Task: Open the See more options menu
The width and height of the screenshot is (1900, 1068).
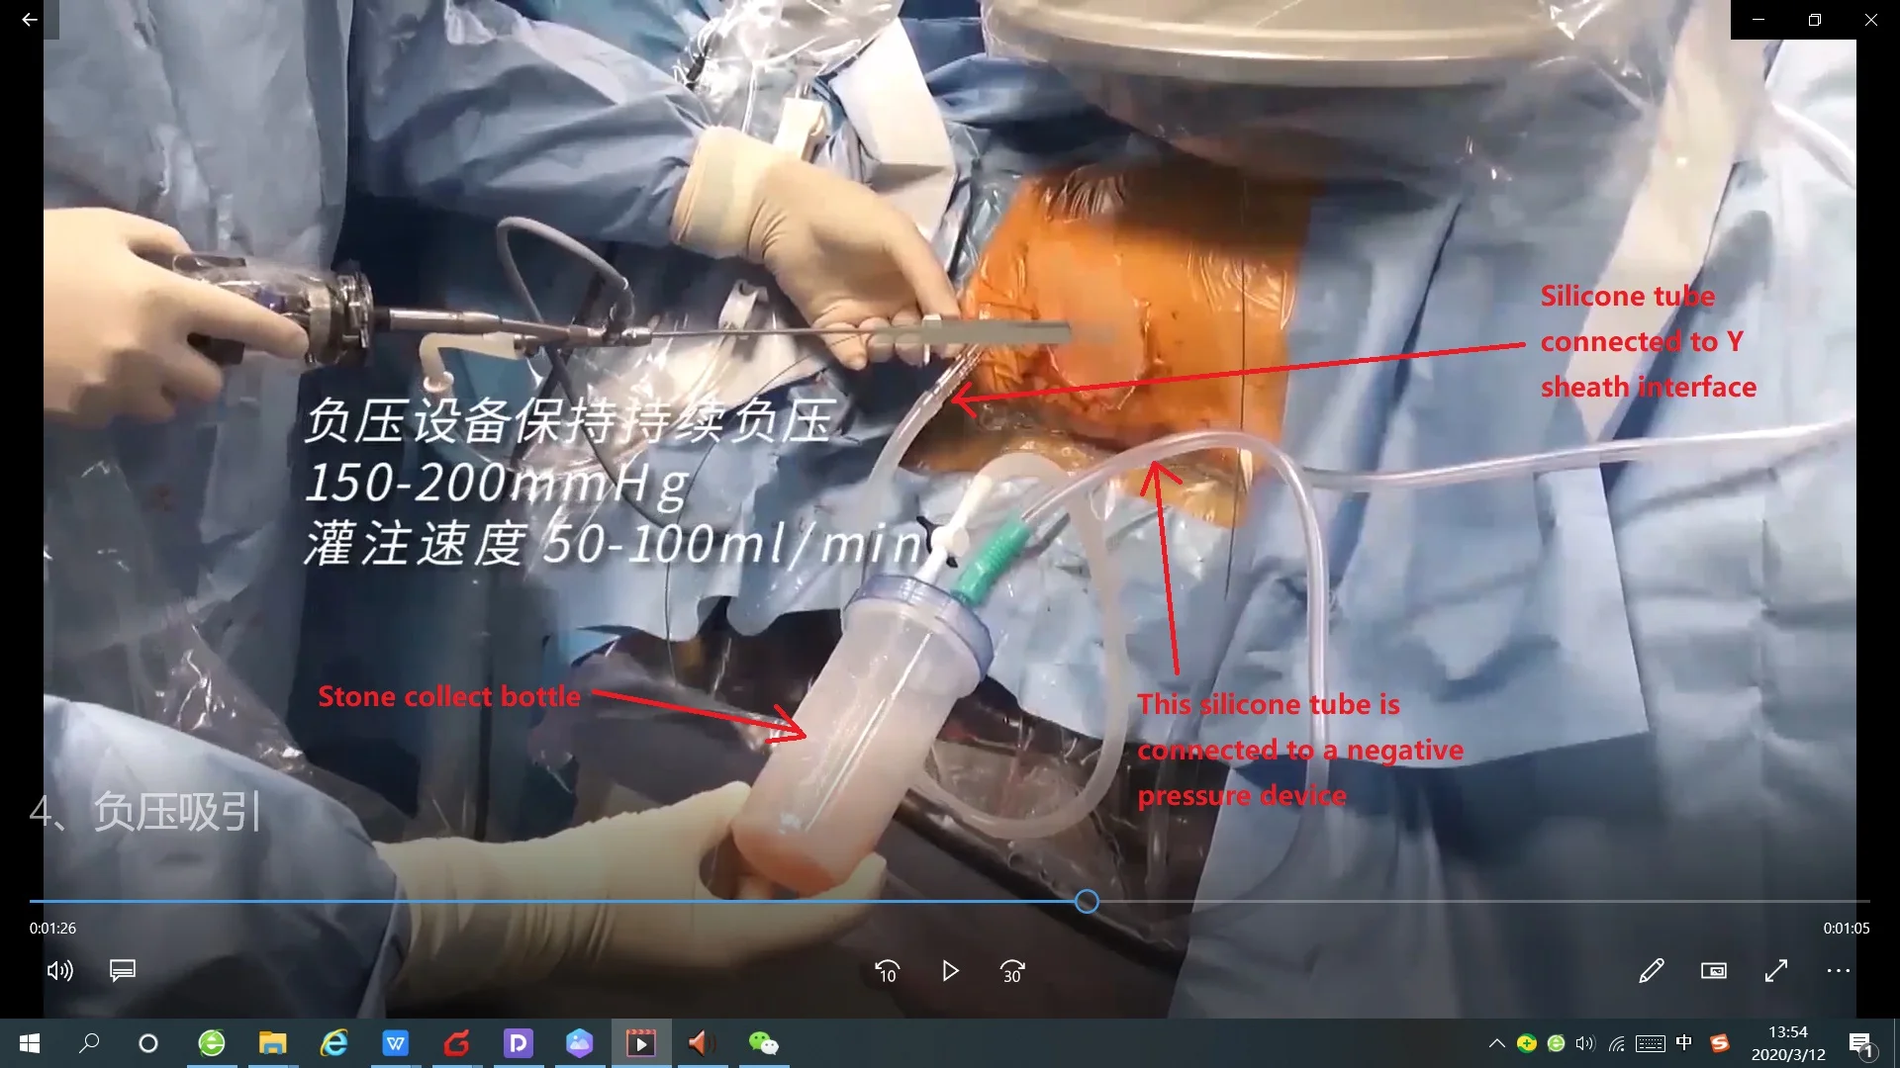Action: click(1839, 971)
